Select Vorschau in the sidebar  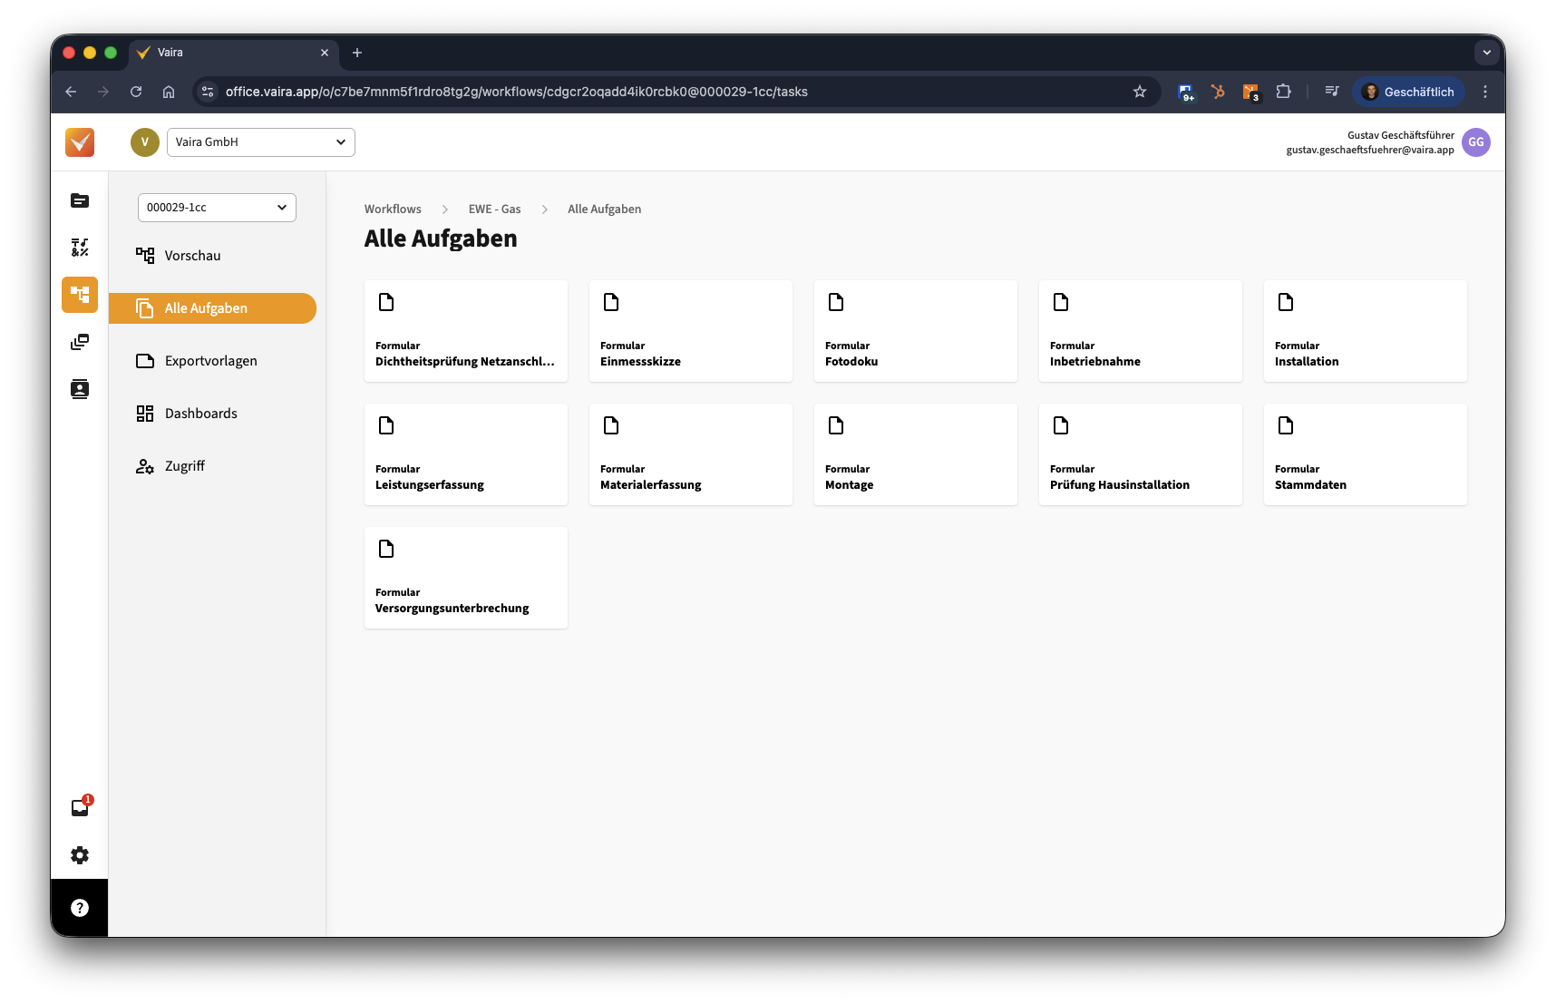point(192,256)
